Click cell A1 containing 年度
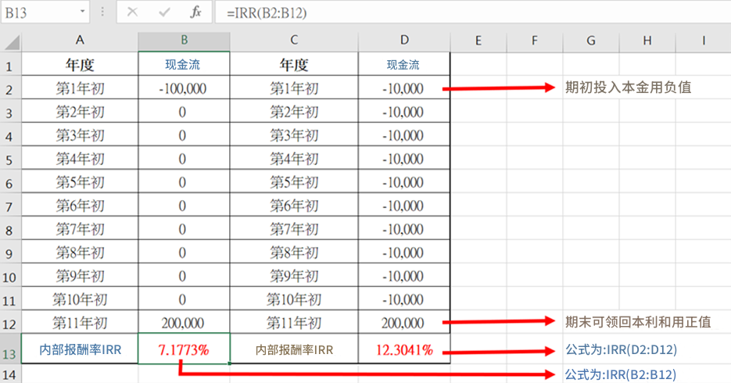The image size is (731, 383). point(80,64)
